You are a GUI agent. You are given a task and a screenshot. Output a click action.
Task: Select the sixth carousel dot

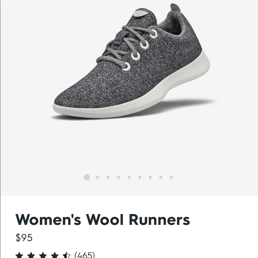139,177
